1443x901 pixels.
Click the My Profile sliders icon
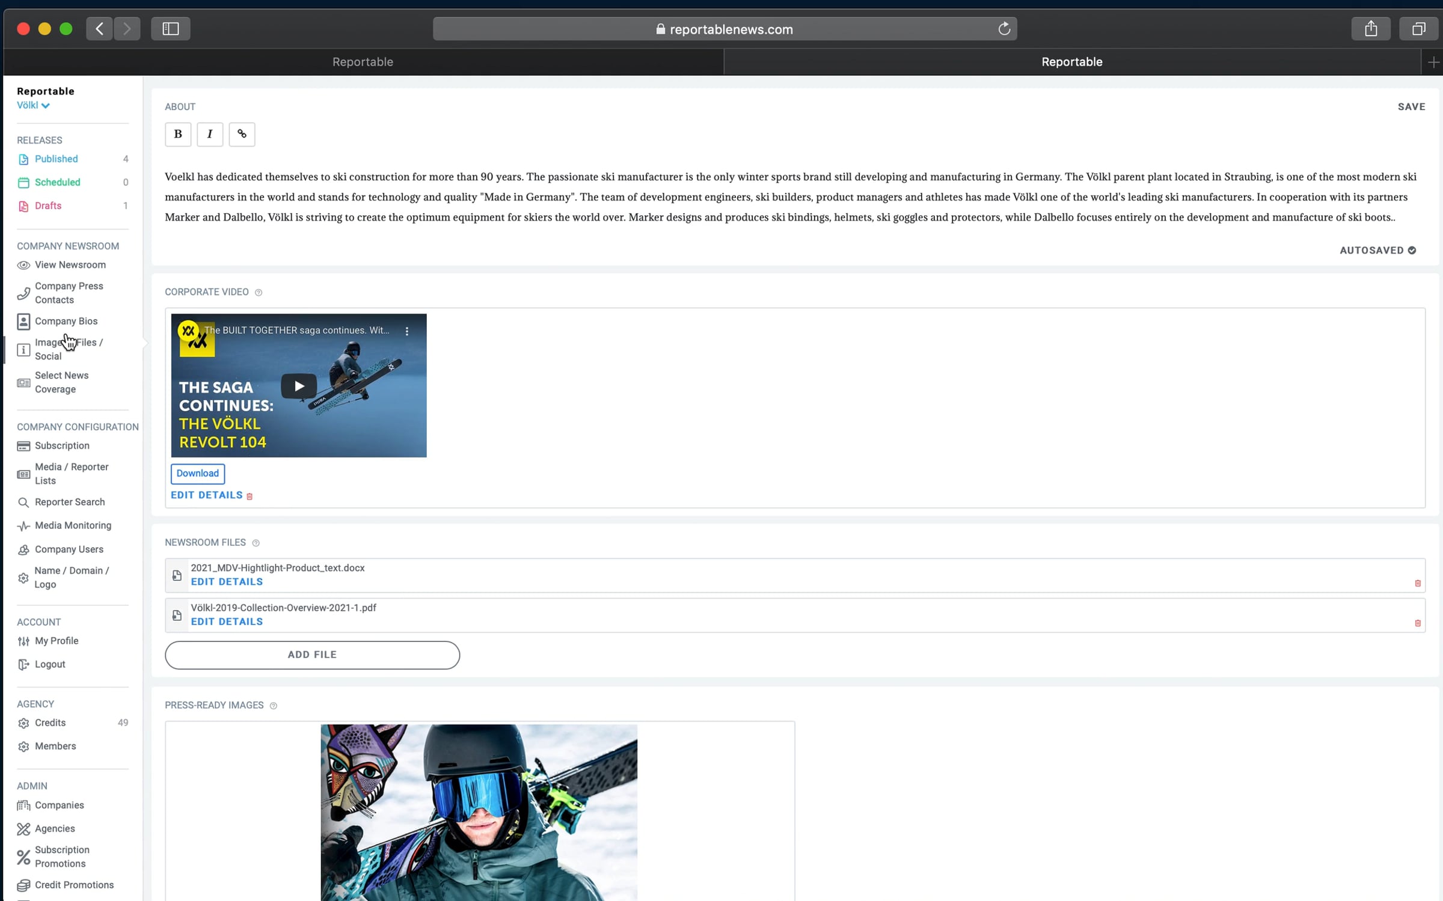[x=23, y=641]
